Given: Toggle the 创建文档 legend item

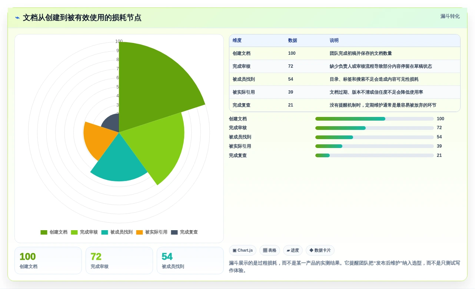Looking at the screenshot, I should pos(54,232).
